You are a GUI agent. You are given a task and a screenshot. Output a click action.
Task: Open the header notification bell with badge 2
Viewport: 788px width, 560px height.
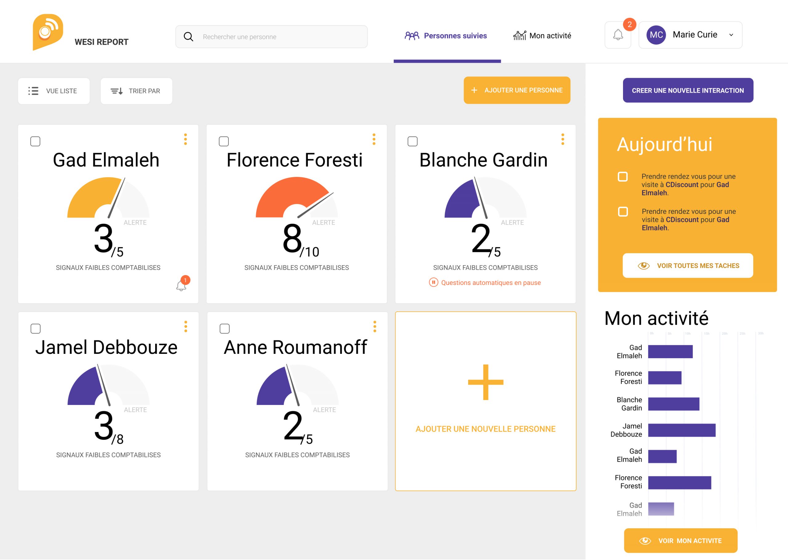tap(618, 35)
